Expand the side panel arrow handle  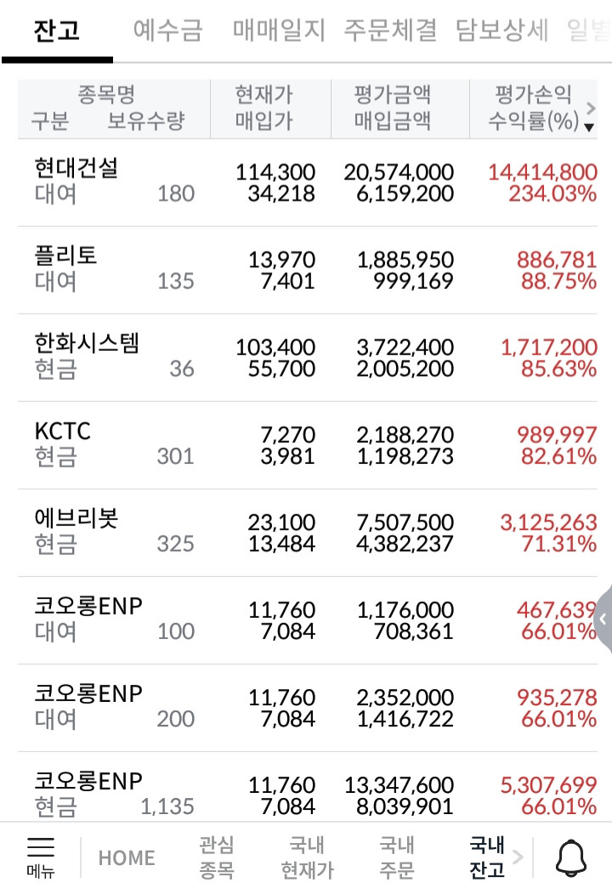(603, 619)
